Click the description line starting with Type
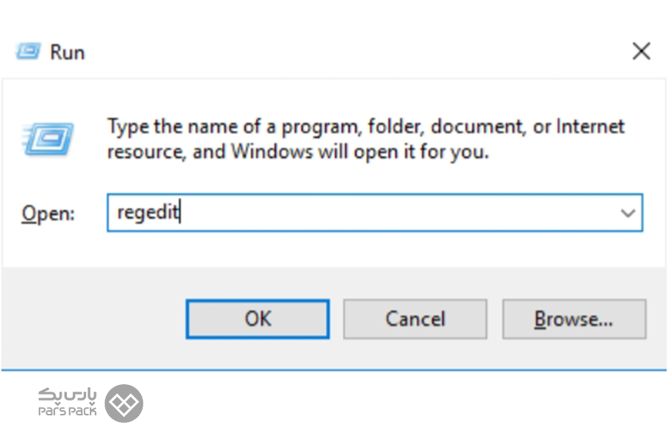The width and height of the screenshot is (668, 445). click(365, 127)
